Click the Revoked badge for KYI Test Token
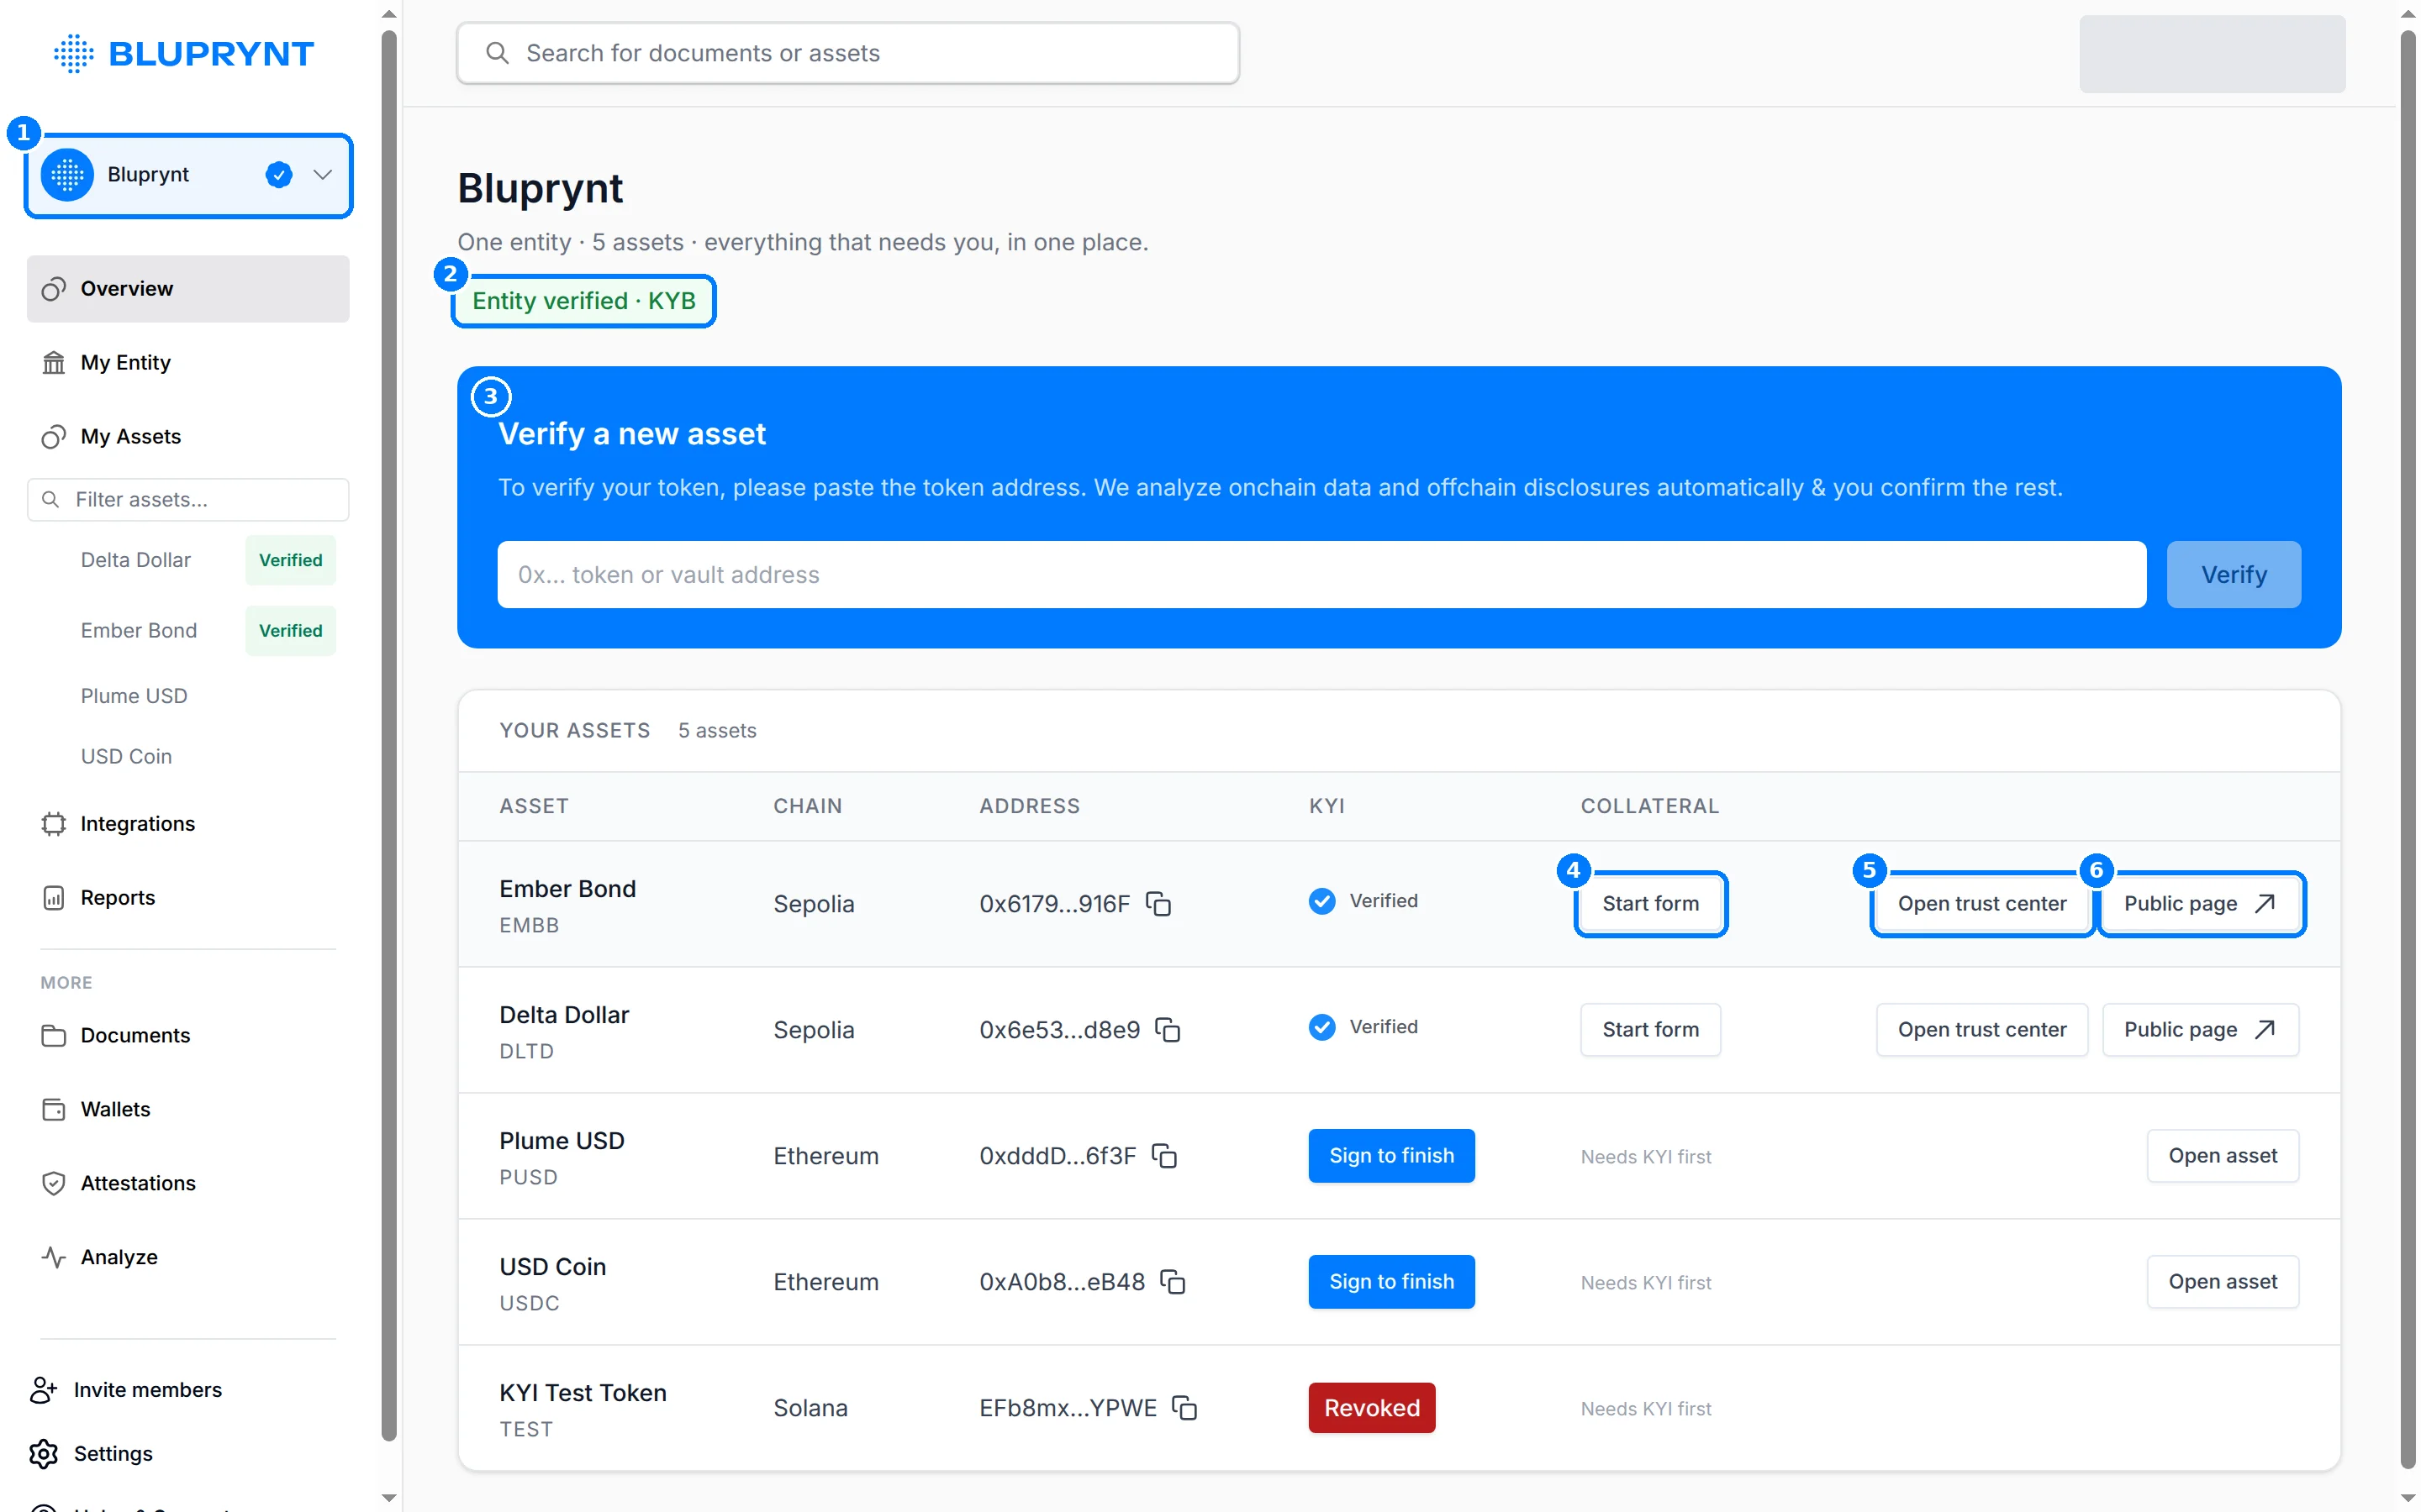2421x1512 pixels. coord(1372,1407)
